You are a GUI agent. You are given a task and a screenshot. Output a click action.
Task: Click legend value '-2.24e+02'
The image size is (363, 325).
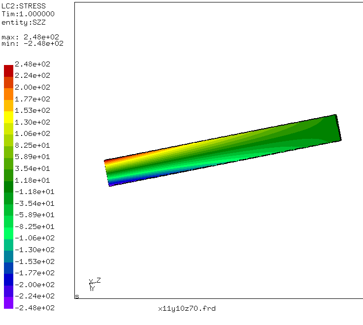35,296
